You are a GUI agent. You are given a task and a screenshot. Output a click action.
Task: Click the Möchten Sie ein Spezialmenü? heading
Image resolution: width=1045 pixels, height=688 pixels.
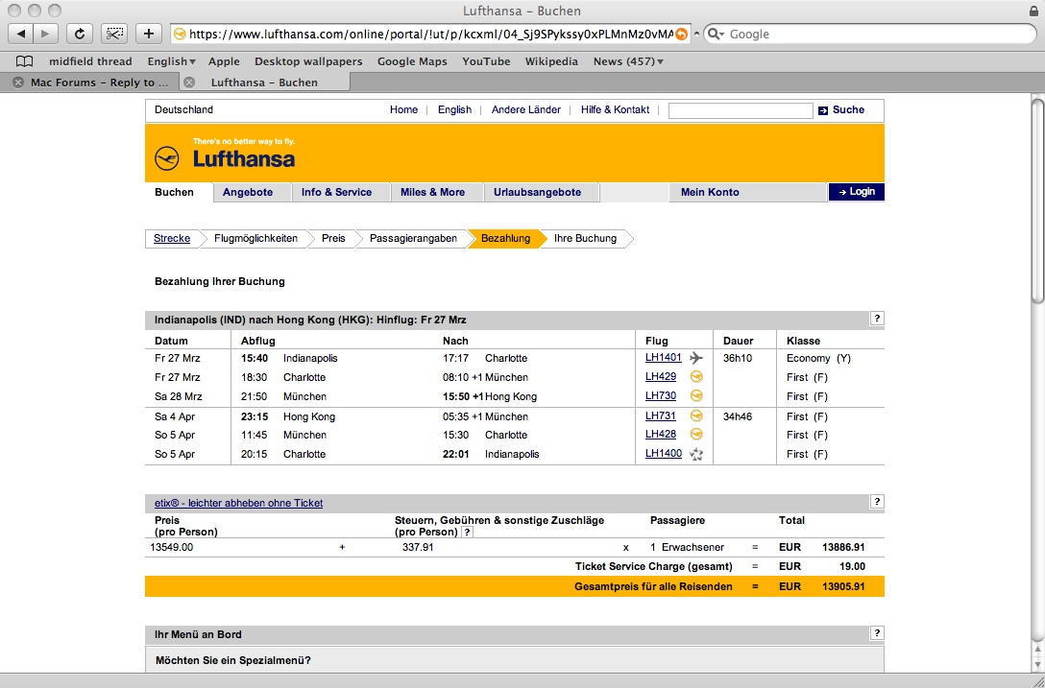click(233, 661)
